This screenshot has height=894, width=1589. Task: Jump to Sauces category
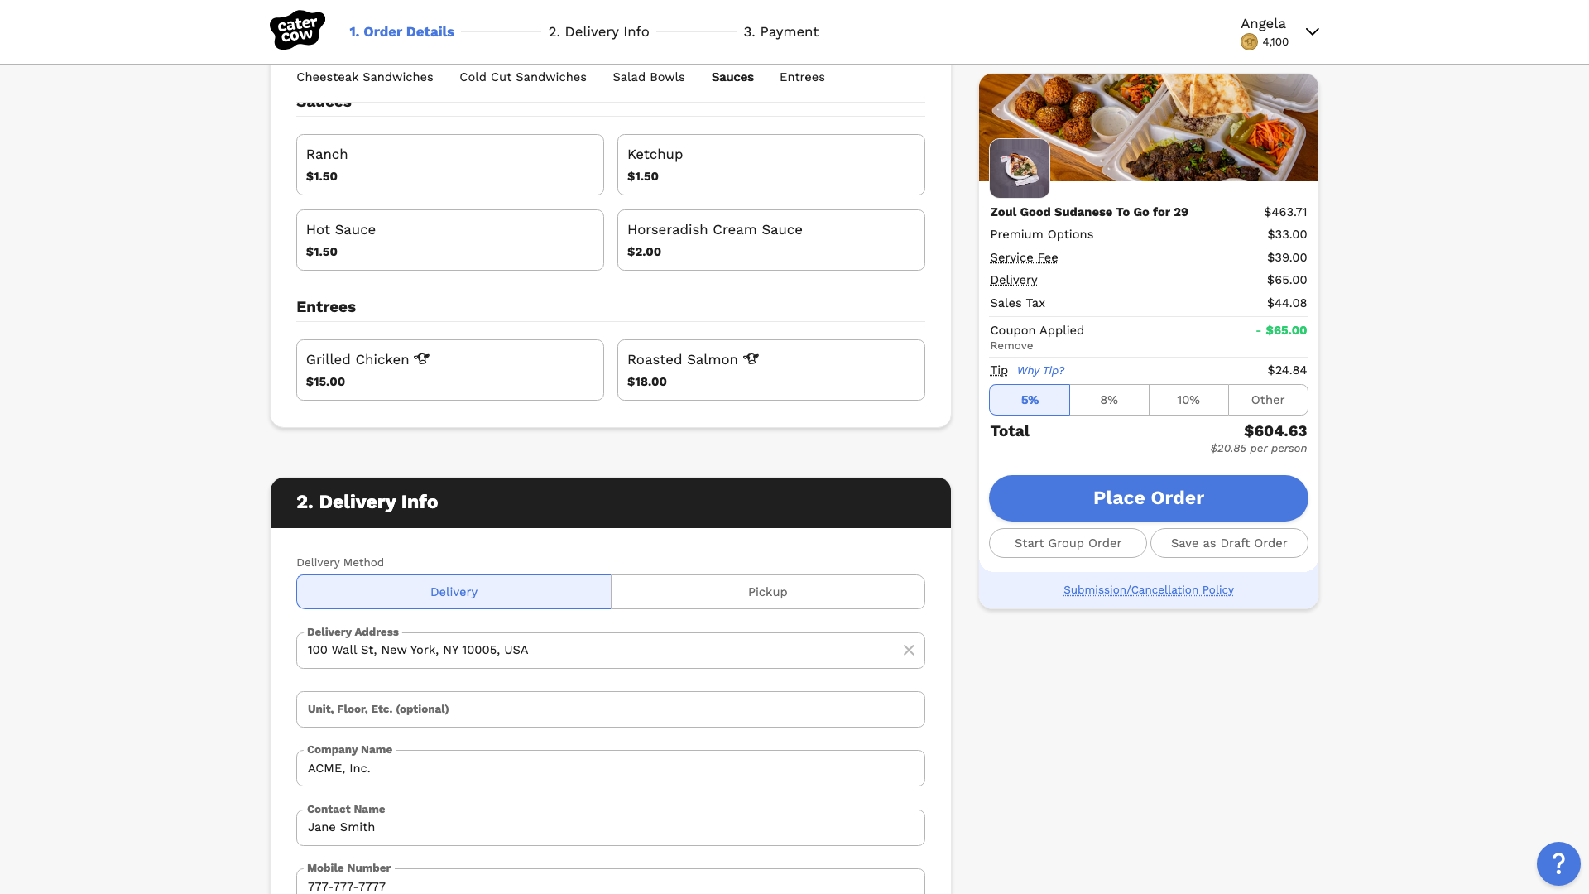coord(732,77)
